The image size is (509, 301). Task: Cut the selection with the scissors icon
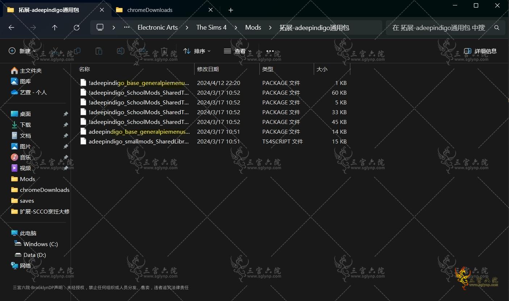[x=55, y=51]
